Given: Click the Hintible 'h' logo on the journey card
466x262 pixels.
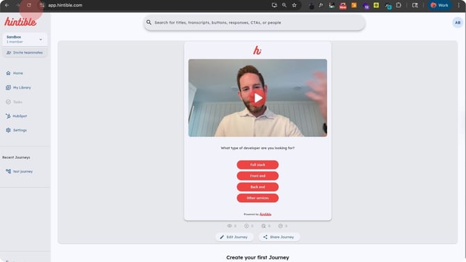Looking at the screenshot, I should [x=257, y=50].
